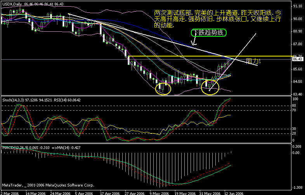Select the 下跌趋势线 text label object
This screenshot has height=195, width=305.
(209, 33)
